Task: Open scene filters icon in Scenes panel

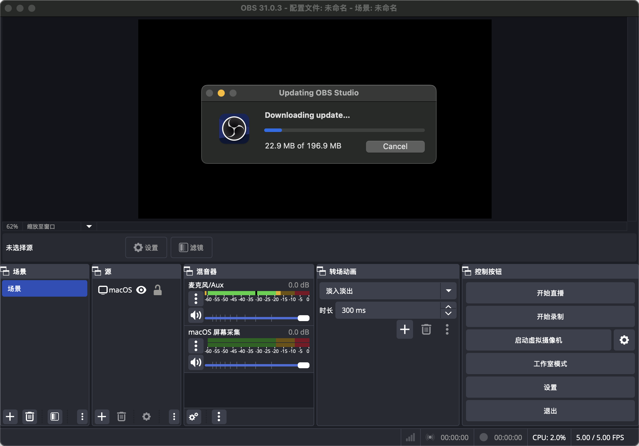Action: tap(55, 417)
